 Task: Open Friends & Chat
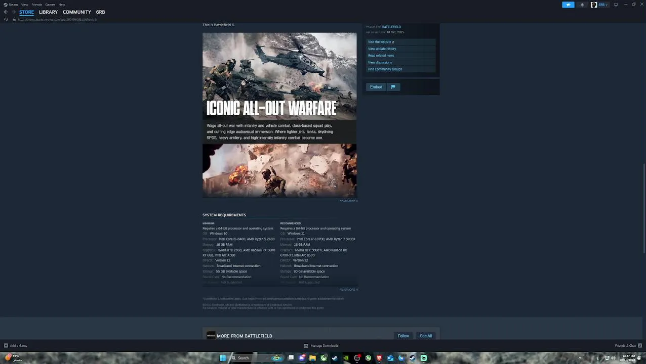coord(628,346)
